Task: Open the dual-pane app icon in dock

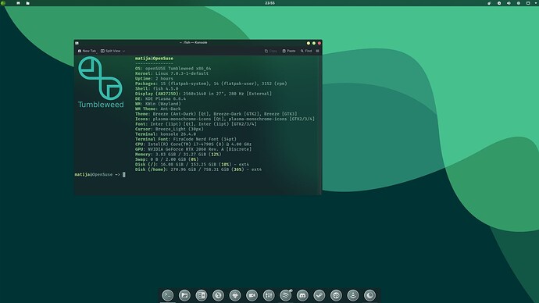Action: (x=202, y=295)
